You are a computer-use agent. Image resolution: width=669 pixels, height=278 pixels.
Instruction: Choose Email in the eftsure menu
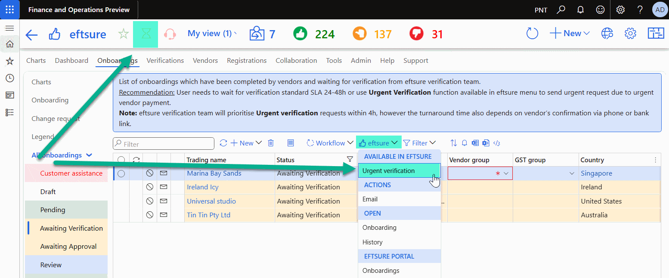pos(399,199)
